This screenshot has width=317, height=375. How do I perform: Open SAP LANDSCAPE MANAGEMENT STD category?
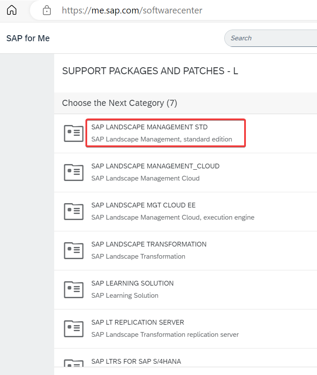click(150, 127)
